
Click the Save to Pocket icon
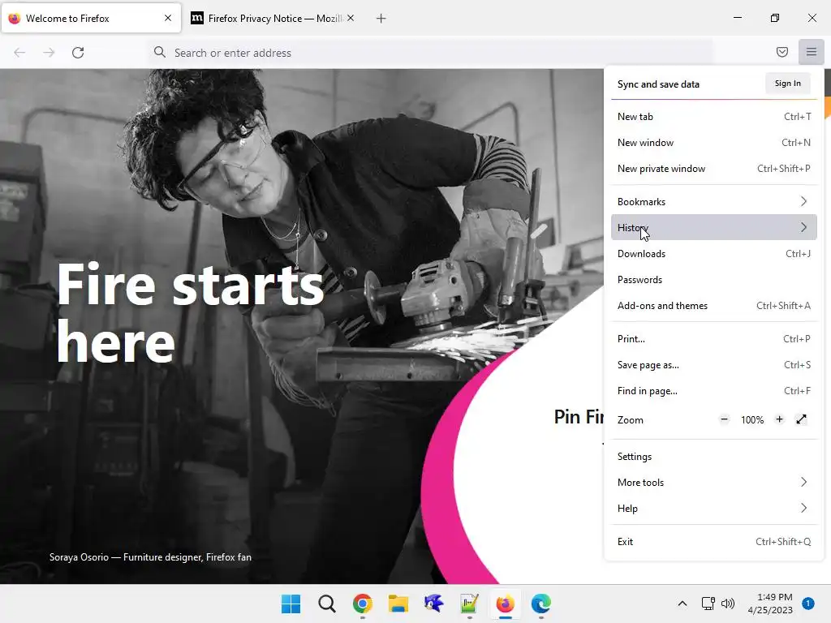781,52
